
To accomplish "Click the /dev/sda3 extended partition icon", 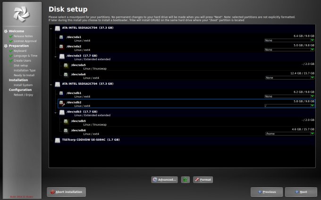I will [x=62, y=56].
